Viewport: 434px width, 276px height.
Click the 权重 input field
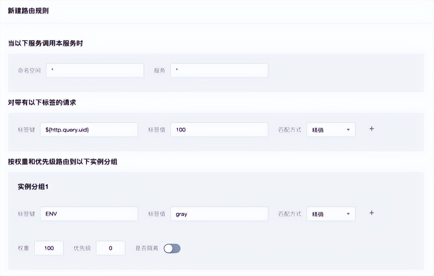tap(49, 248)
